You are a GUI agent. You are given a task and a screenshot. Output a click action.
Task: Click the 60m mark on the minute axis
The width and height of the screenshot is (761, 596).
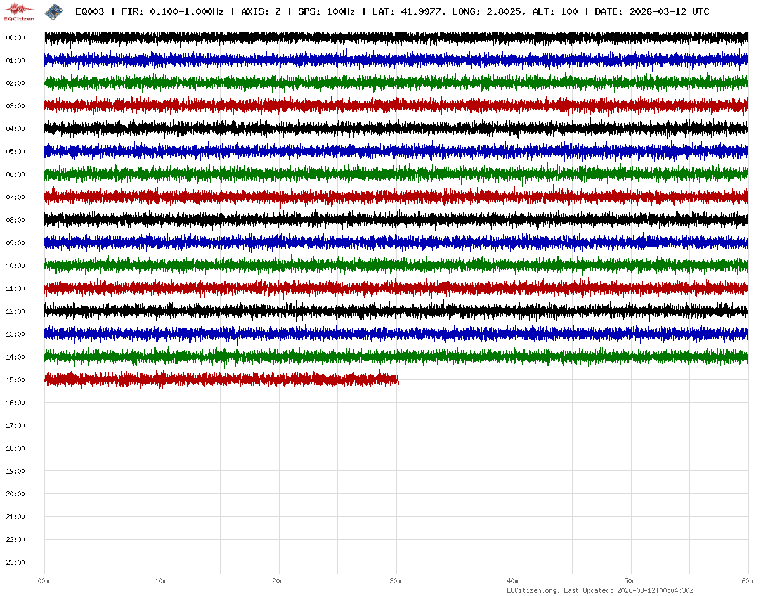coord(748,581)
